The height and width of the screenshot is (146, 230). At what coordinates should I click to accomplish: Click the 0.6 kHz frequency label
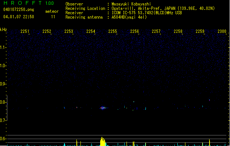pyautogui.click(x=3, y=139)
